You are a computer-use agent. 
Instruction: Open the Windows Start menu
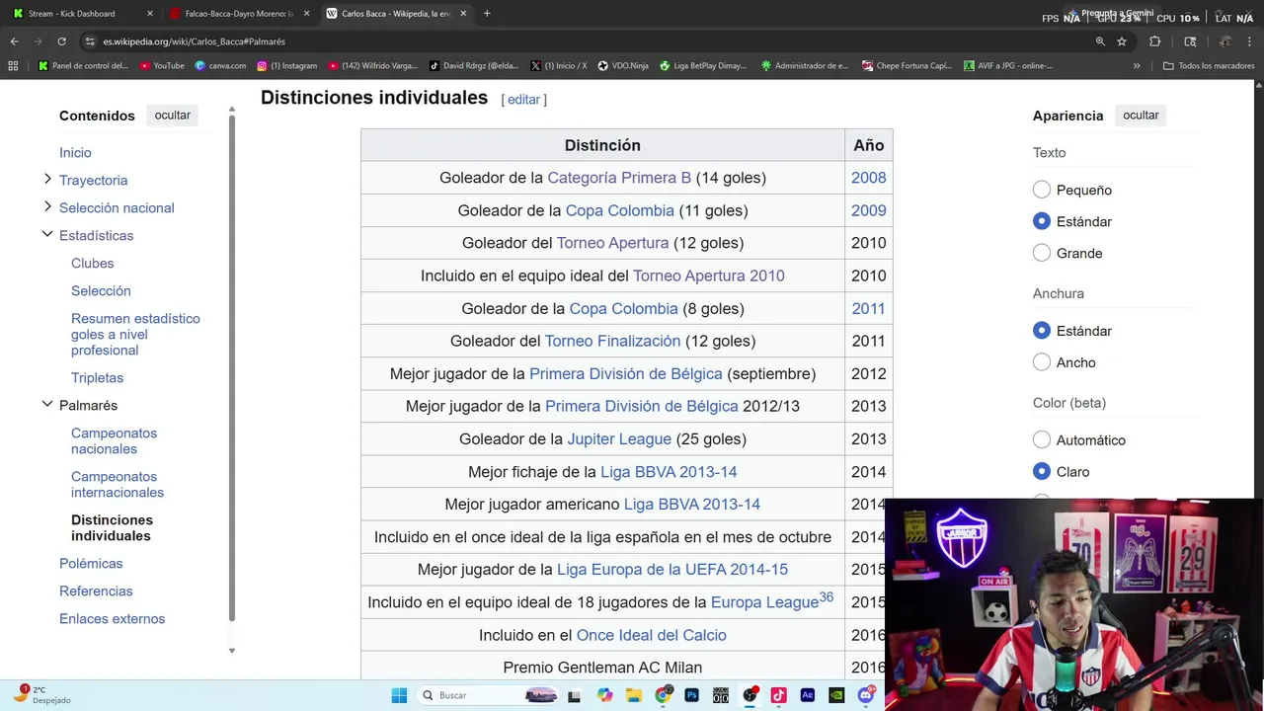click(399, 695)
